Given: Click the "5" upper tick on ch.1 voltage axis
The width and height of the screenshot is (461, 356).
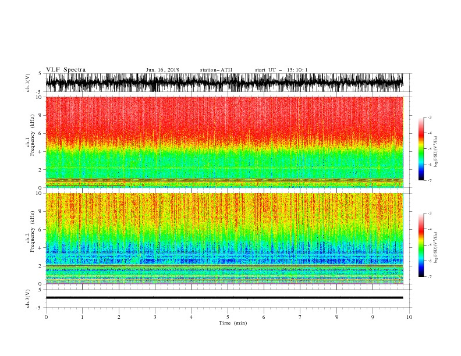Looking at the screenshot, I should pyautogui.click(x=41, y=73).
